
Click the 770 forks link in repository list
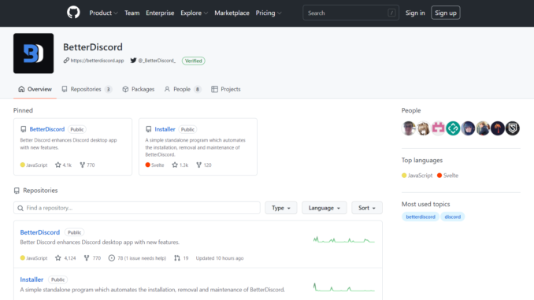(x=92, y=258)
